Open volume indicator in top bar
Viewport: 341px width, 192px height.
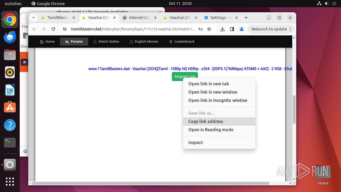click(327, 3)
